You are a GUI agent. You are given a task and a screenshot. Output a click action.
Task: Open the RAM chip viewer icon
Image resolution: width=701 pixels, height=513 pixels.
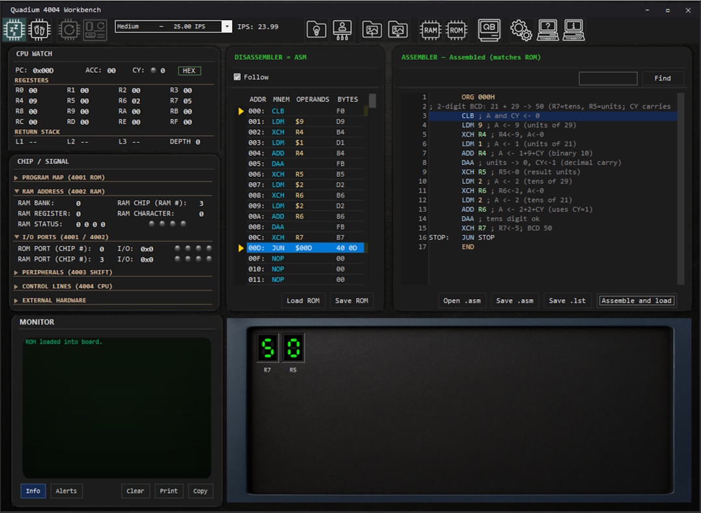430,29
